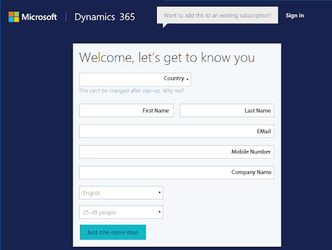
Task: Select the Mobile Number input field
Action: click(176, 152)
